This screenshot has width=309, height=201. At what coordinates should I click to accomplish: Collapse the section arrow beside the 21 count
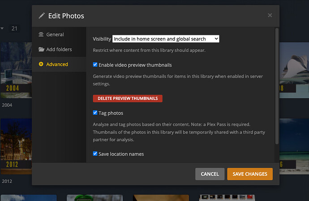2,29
